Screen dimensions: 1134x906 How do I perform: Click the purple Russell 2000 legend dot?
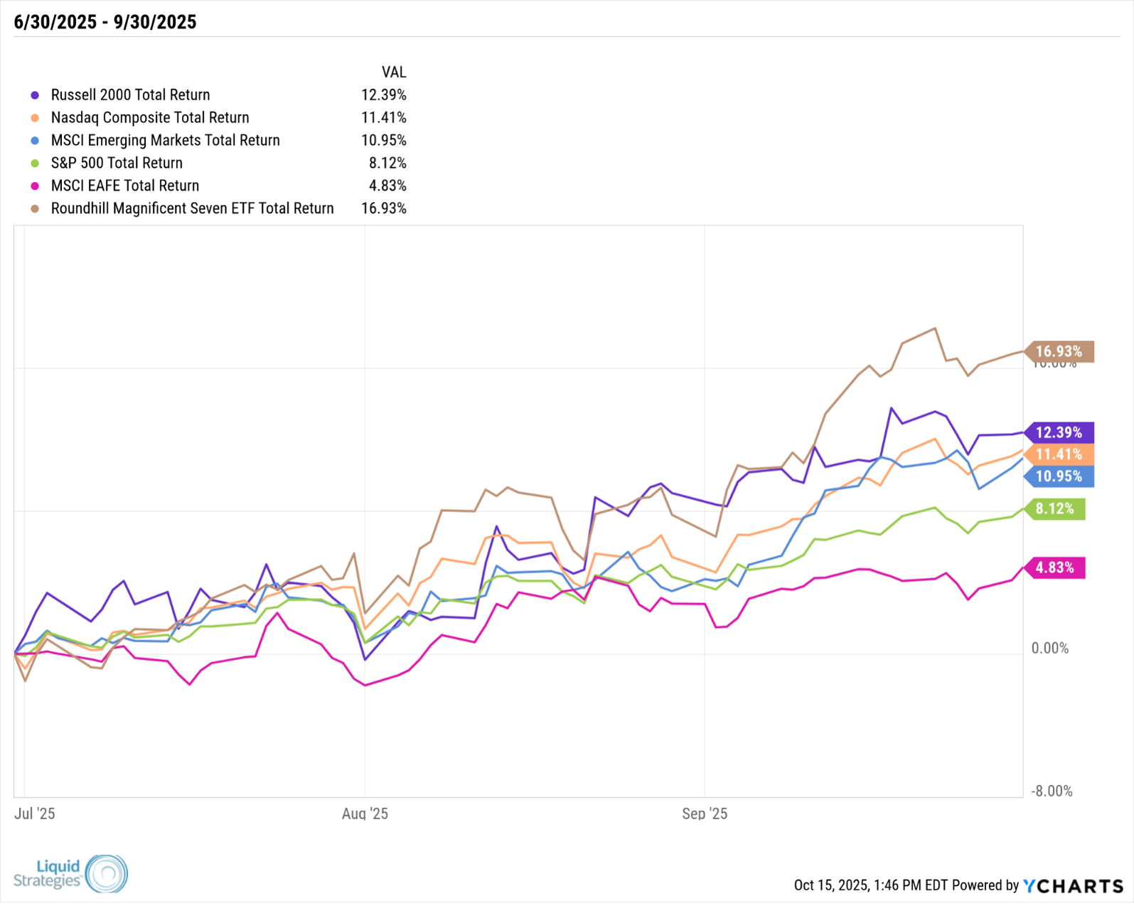35,95
